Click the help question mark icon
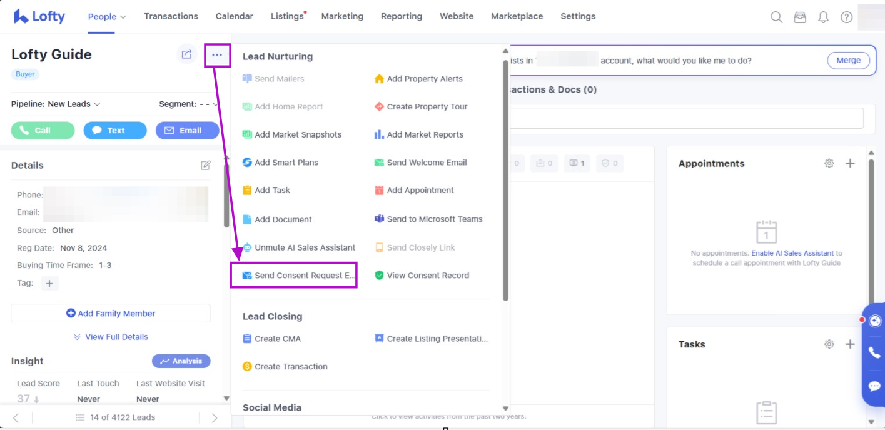The image size is (885, 430). tap(846, 17)
